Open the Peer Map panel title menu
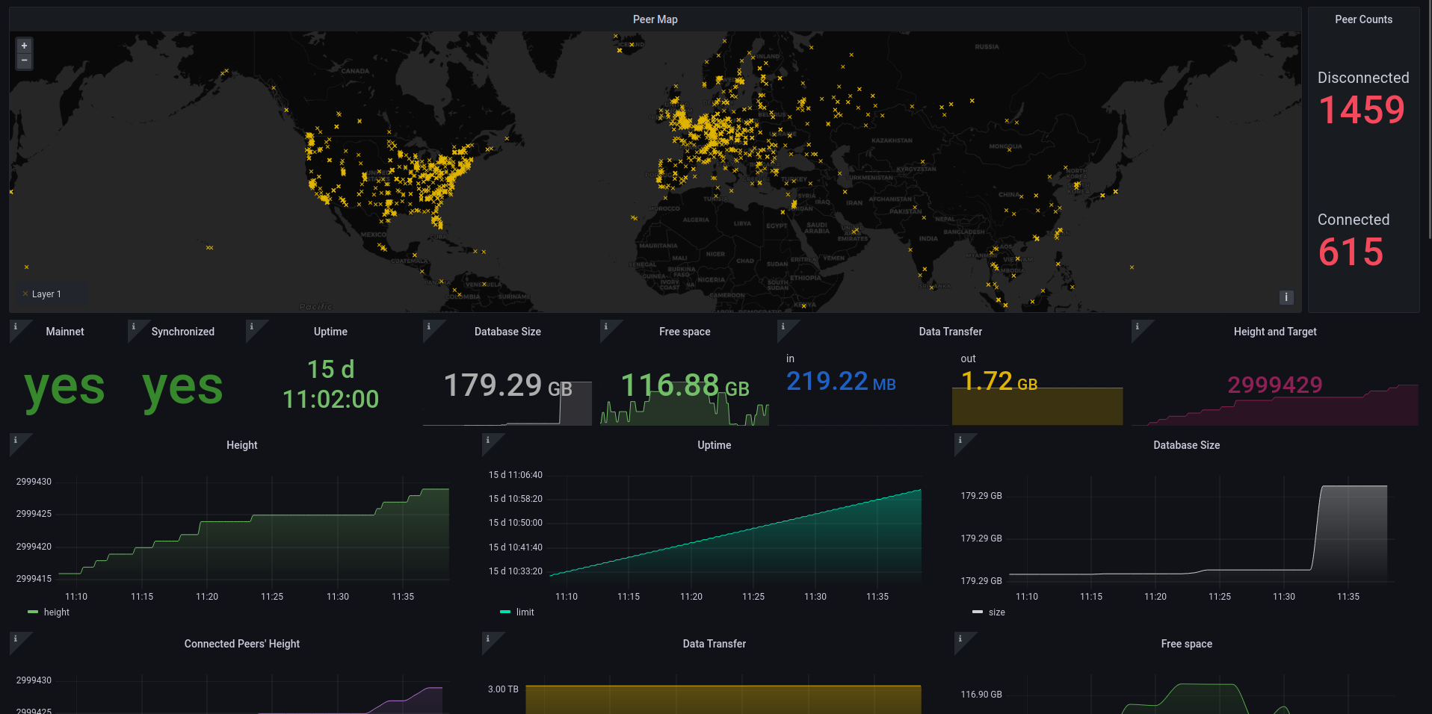1432x714 pixels. pyautogui.click(x=655, y=19)
